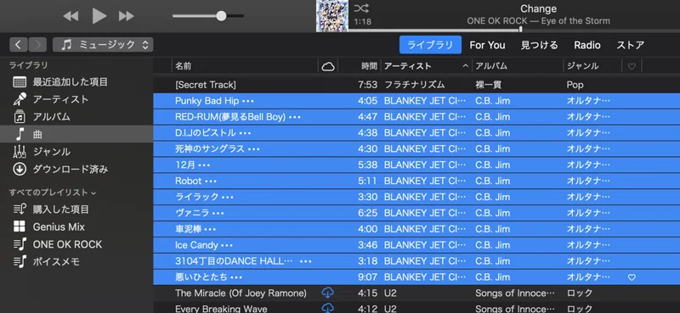Click ONE OK ROCK — Eye of the Storm text
Viewport: 680px width, 313px height.
(x=538, y=20)
